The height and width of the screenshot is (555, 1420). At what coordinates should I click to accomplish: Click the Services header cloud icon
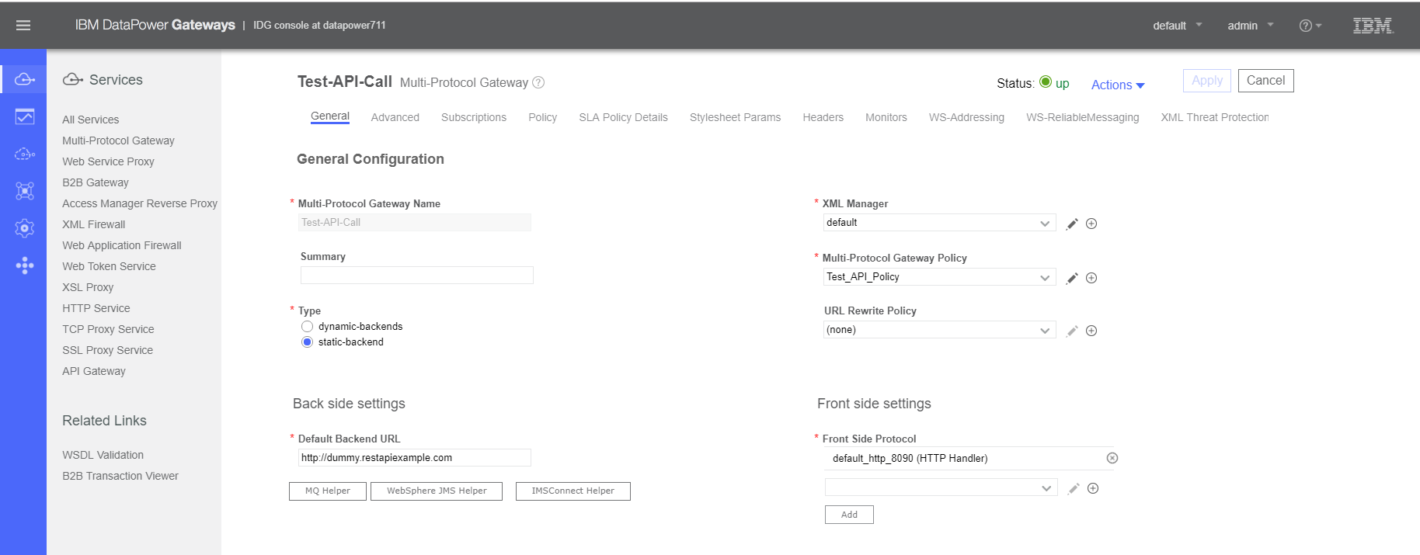tap(73, 79)
